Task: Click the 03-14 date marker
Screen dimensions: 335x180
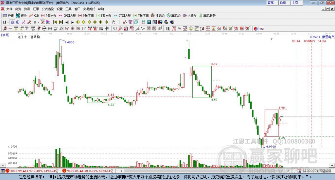Action: (296, 41)
